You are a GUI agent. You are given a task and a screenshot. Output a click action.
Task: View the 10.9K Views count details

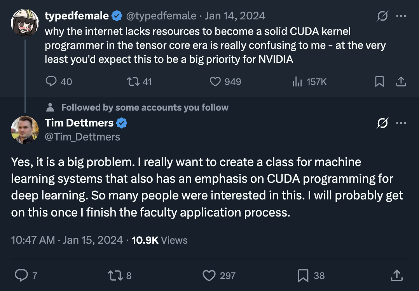click(159, 240)
